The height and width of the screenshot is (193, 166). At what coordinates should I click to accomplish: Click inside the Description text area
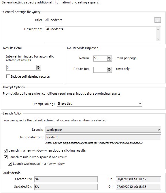[101, 34]
